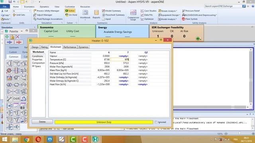
Task: Select the Recycle icon in the Palette
Action: point(24,99)
